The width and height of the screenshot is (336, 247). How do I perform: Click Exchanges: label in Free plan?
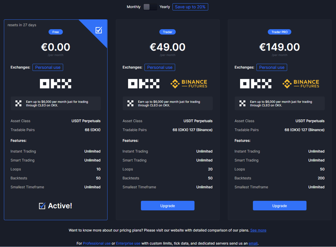click(20, 67)
